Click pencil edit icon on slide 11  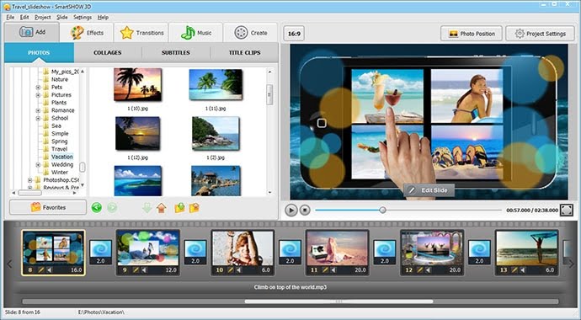325,270
